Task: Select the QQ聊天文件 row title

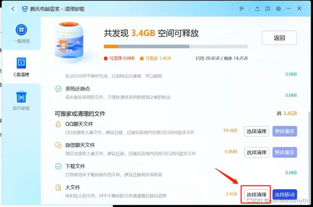Action: 79,124
